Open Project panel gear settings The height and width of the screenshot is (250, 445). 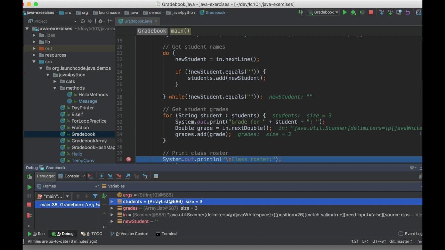pyautogui.click(x=101, y=21)
